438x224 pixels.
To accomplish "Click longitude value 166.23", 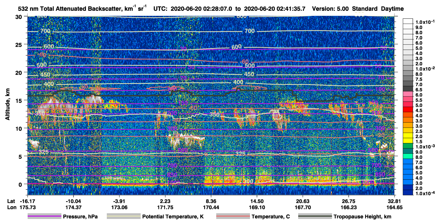I will [349, 208].
